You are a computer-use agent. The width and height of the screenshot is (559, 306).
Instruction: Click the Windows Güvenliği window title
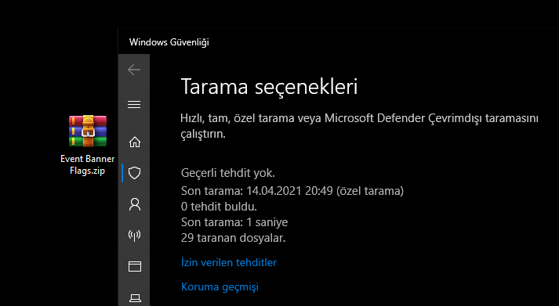click(x=169, y=42)
